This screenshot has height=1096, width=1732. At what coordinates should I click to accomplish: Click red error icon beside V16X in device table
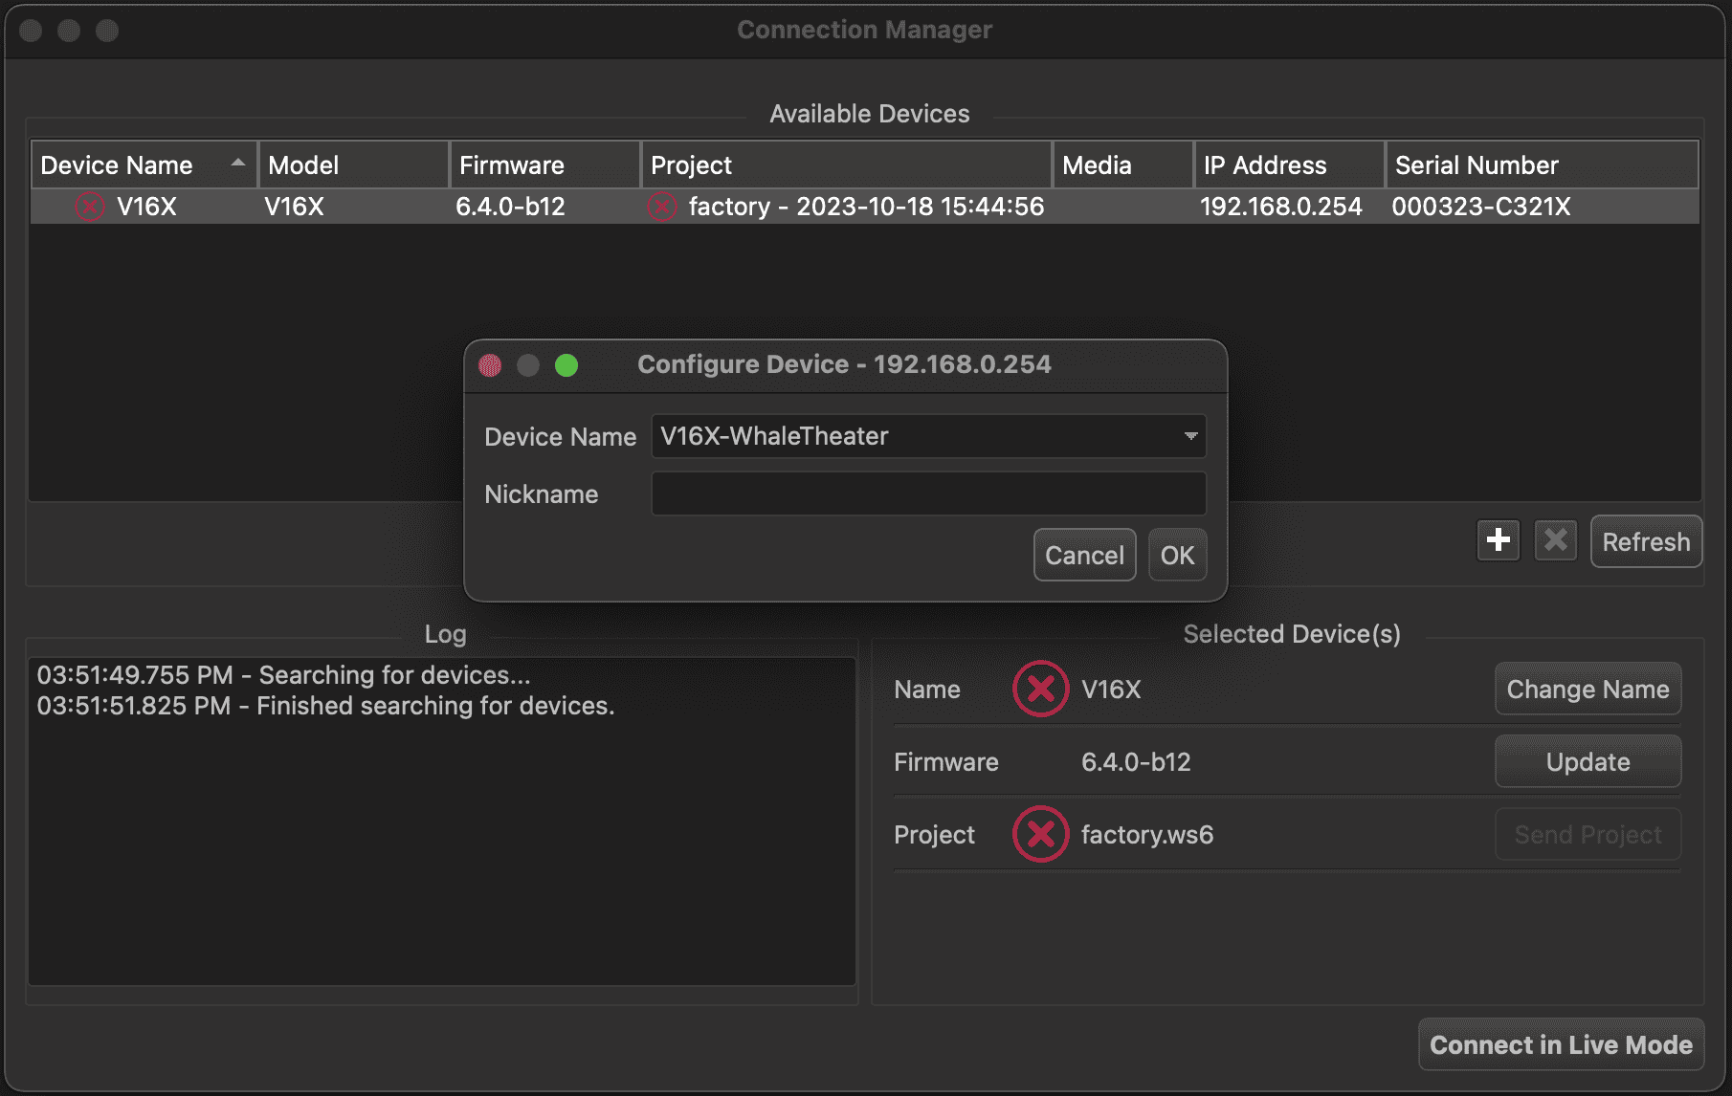click(90, 207)
